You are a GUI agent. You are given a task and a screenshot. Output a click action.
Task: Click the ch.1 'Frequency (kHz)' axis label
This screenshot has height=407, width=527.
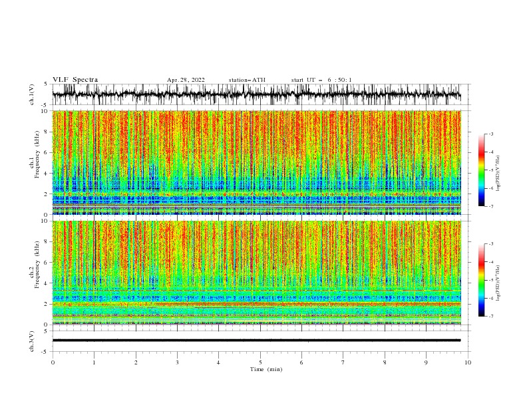[37, 154]
